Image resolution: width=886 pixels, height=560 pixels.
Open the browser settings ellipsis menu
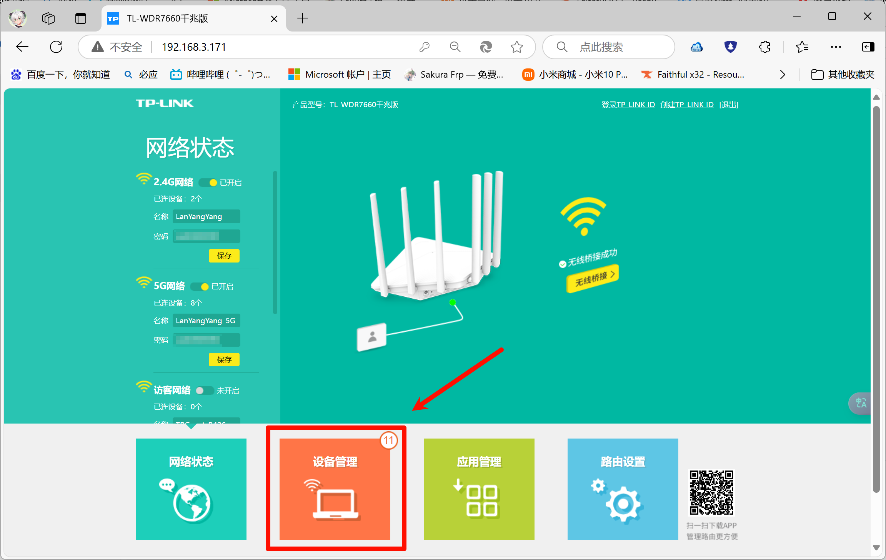click(x=836, y=47)
